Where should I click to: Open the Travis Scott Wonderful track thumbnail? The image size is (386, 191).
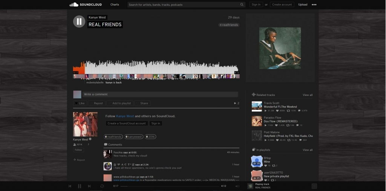point(257,106)
